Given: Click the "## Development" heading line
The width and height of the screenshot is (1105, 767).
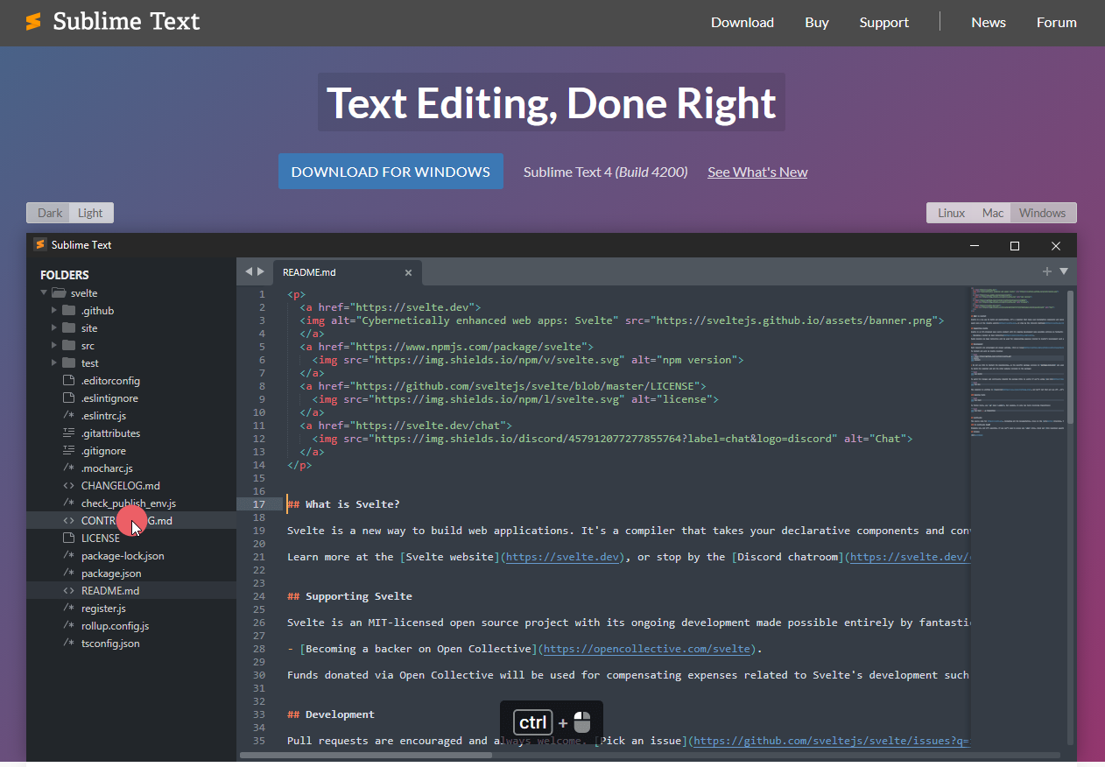Looking at the screenshot, I should click(331, 714).
